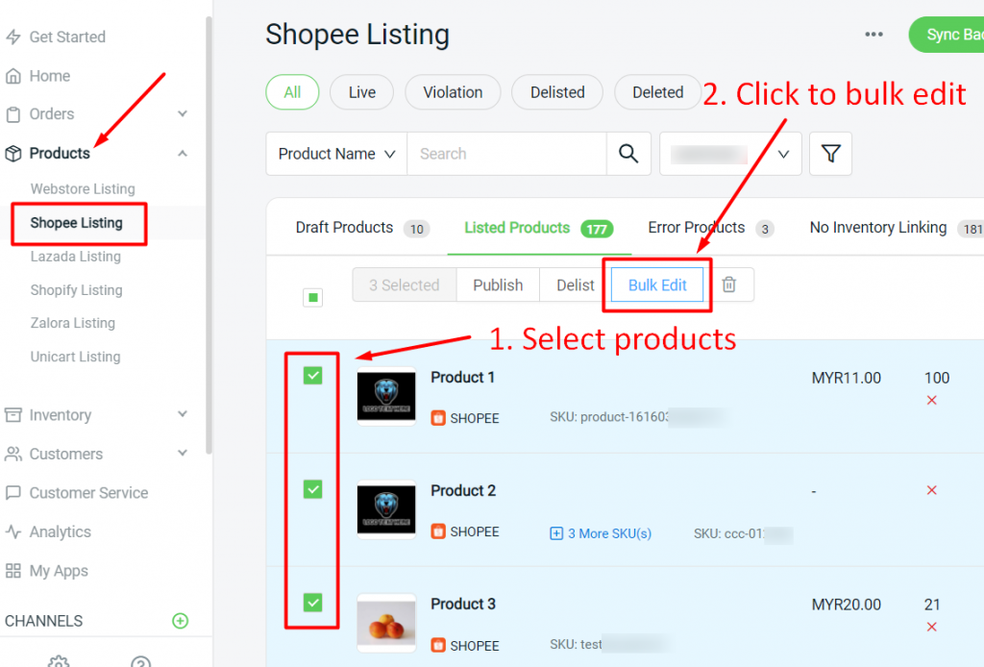
Task: Uncheck the Product 1 checkbox
Action: 313,376
